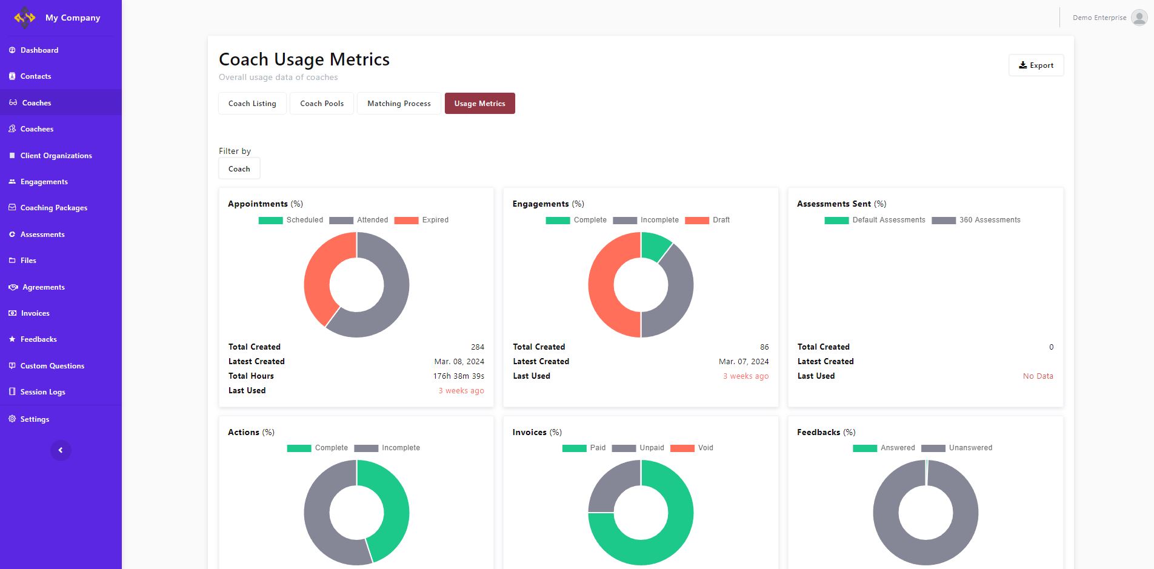
Task: Open the Coach filter dropdown
Action: pos(239,169)
